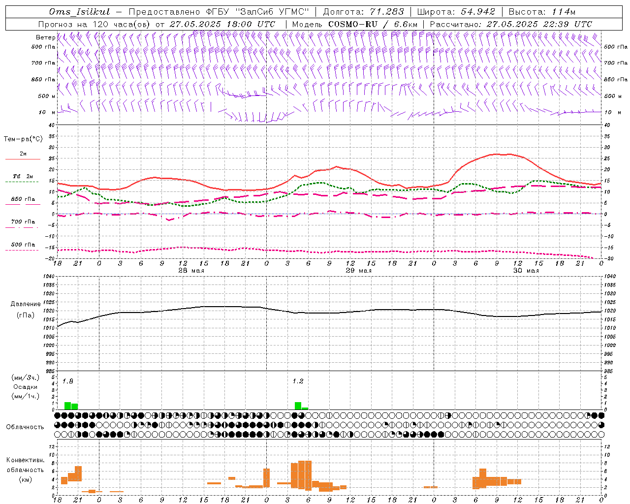Click the station name Oms_Isilkul

point(80,12)
